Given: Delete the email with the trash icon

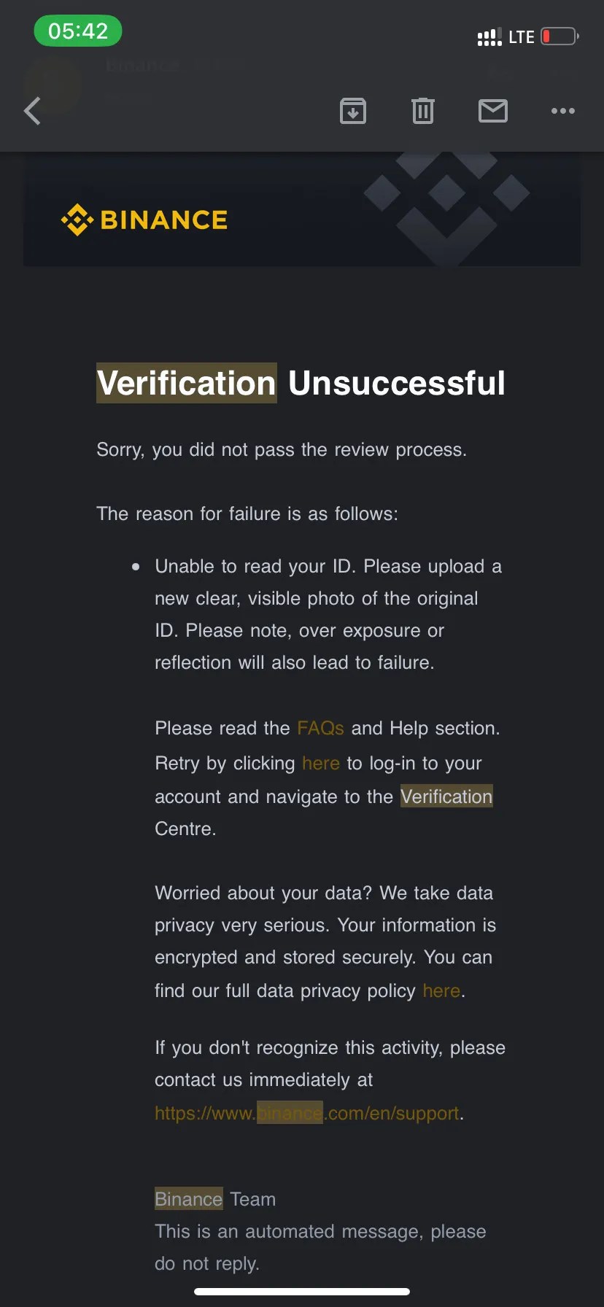Looking at the screenshot, I should point(422,111).
